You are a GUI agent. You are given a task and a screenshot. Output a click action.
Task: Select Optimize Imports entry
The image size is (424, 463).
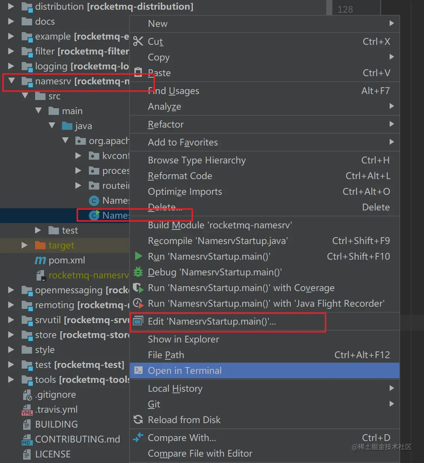coord(265,191)
